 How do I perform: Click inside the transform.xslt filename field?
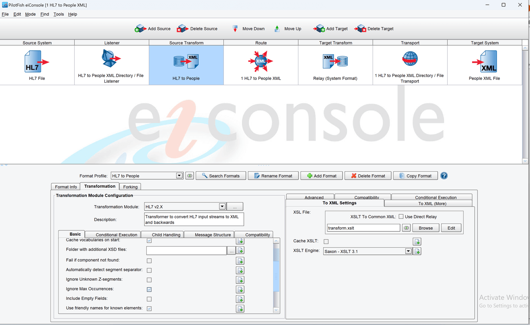coord(363,228)
